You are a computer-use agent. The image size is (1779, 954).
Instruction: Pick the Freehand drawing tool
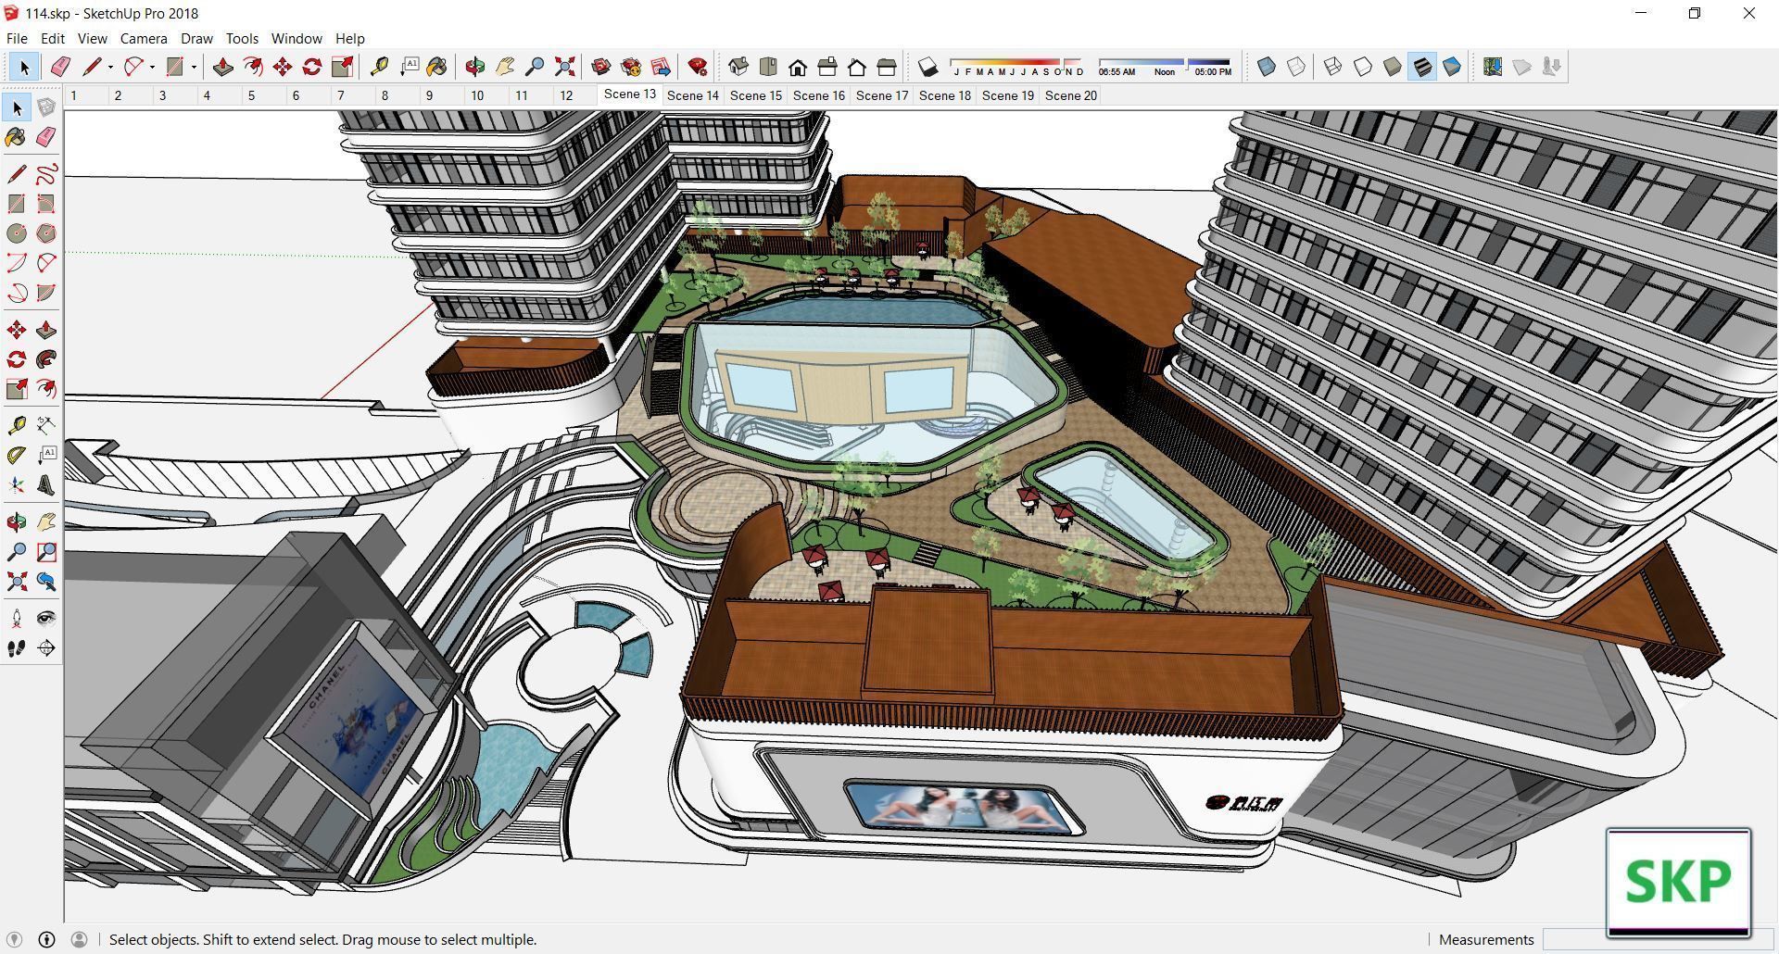[46, 174]
